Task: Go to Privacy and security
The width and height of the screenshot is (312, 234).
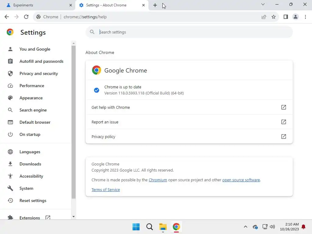Action: 39,73
